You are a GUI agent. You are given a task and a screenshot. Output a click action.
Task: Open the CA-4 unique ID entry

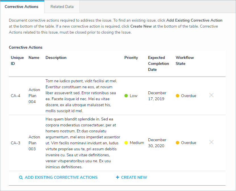coord(16,96)
